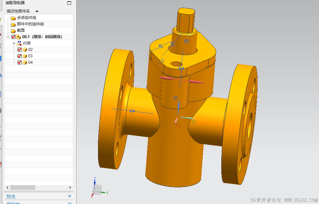Viewport: 319px width, 204px height.
Task: Toggle the 00.1 assembly checkbox
Action: coord(13,37)
